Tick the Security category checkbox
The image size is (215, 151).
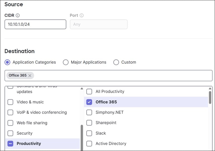tap(10, 133)
